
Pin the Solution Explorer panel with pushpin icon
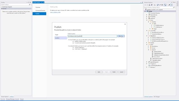[173, 3]
